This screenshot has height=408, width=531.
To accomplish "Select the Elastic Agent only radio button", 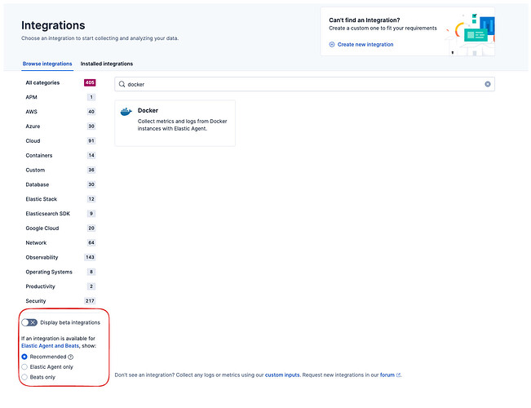I will 24,367.
